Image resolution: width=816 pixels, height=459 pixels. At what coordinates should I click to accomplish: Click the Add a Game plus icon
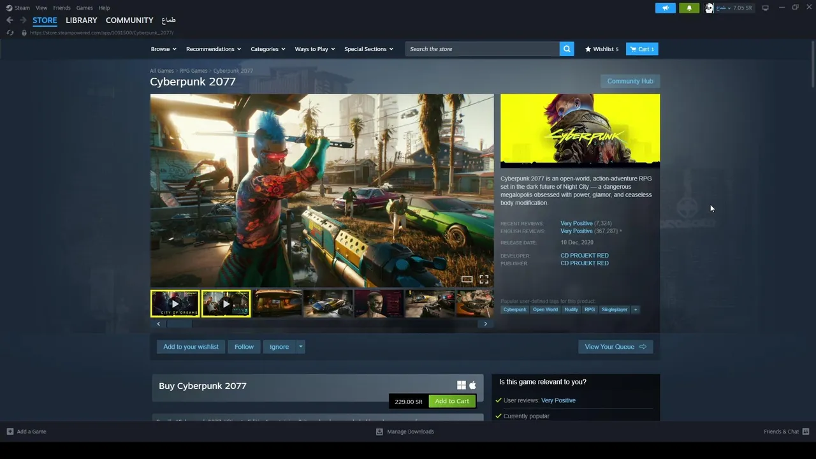pos(10,432)
